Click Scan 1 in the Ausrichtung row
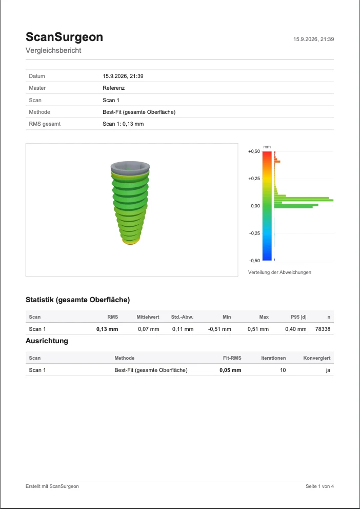This screenshot has width=360, height=509. (37, 370)
